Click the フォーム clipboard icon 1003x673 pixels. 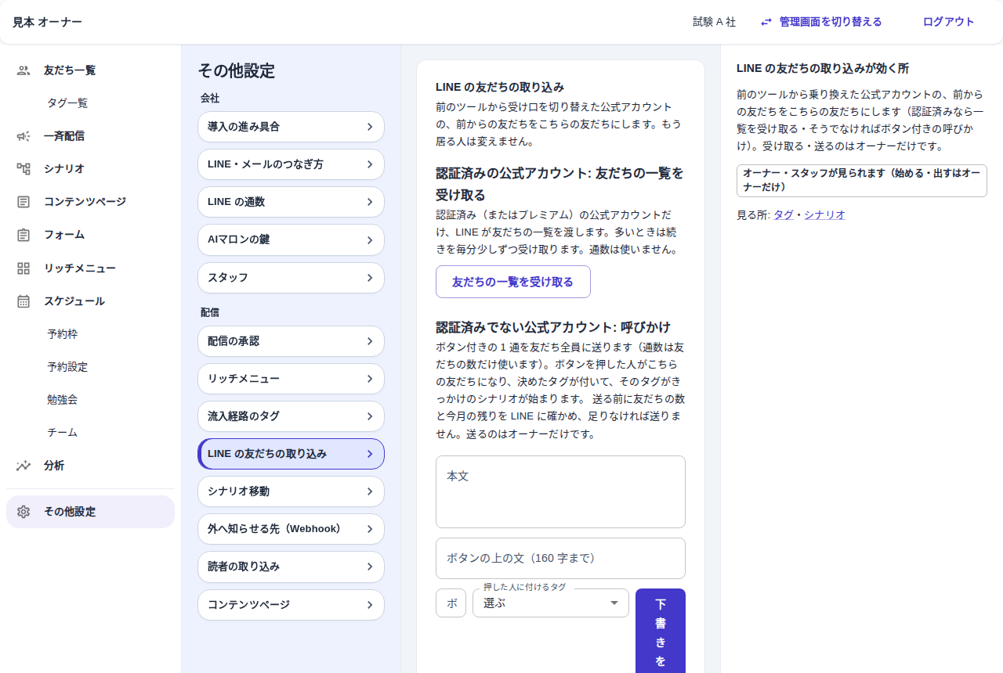pos(24,235)
